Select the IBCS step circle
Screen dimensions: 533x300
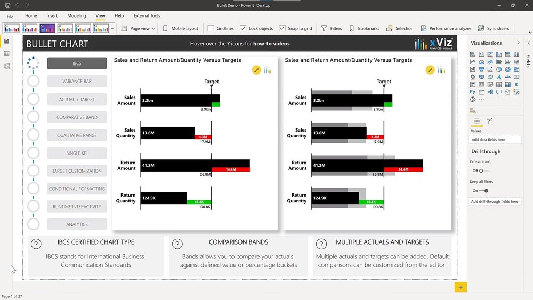coord(33,63)
